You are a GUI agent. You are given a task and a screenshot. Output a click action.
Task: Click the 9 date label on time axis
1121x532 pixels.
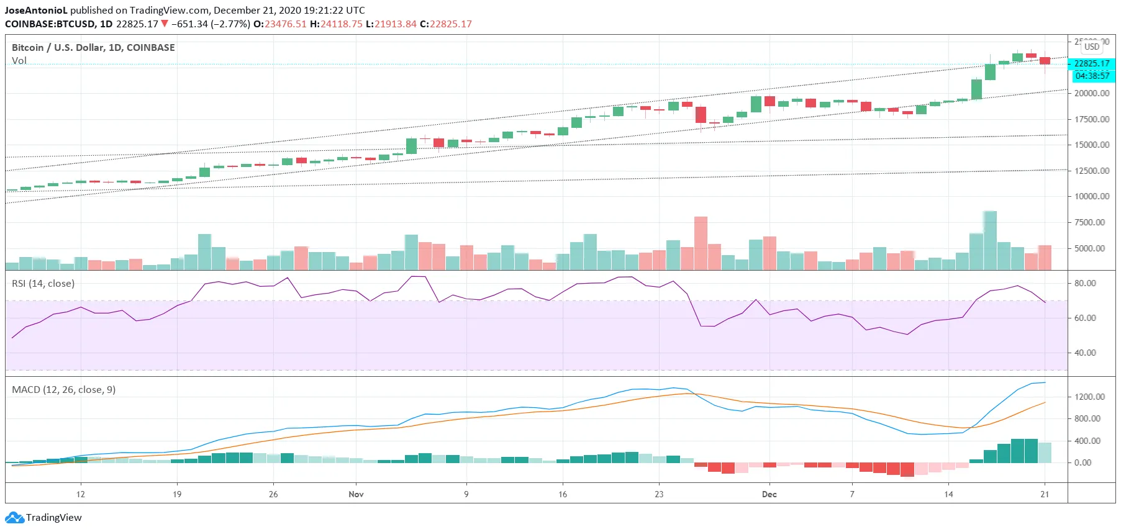pos(466,494)
